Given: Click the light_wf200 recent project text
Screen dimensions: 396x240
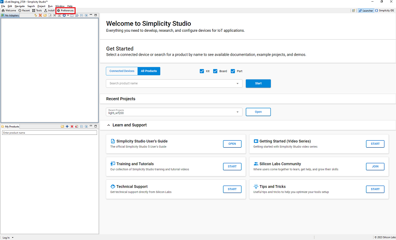Looking at the screenshot, I should click(116, 113).
